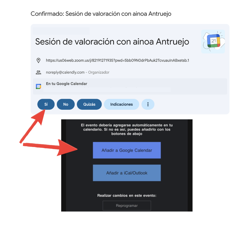Viewport: 237px width, 230px height.
Task: Click the Confirmado email subject line
Action: click(x=101, y=14)
